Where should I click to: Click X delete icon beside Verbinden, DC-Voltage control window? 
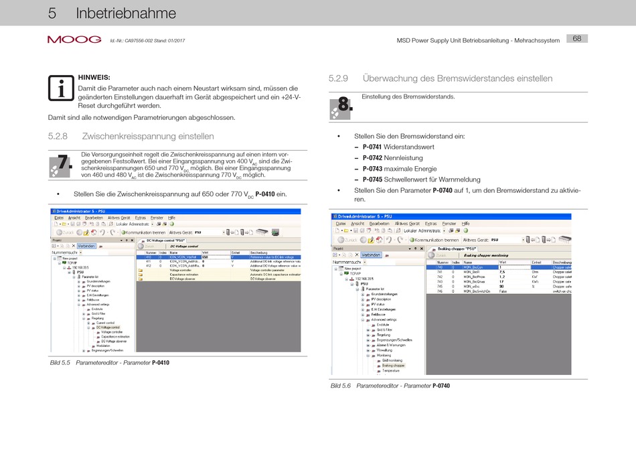pos(74,246)
